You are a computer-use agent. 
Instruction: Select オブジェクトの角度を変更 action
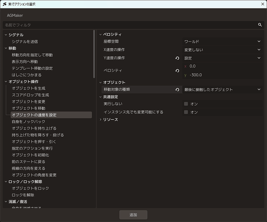pos(34,175)
